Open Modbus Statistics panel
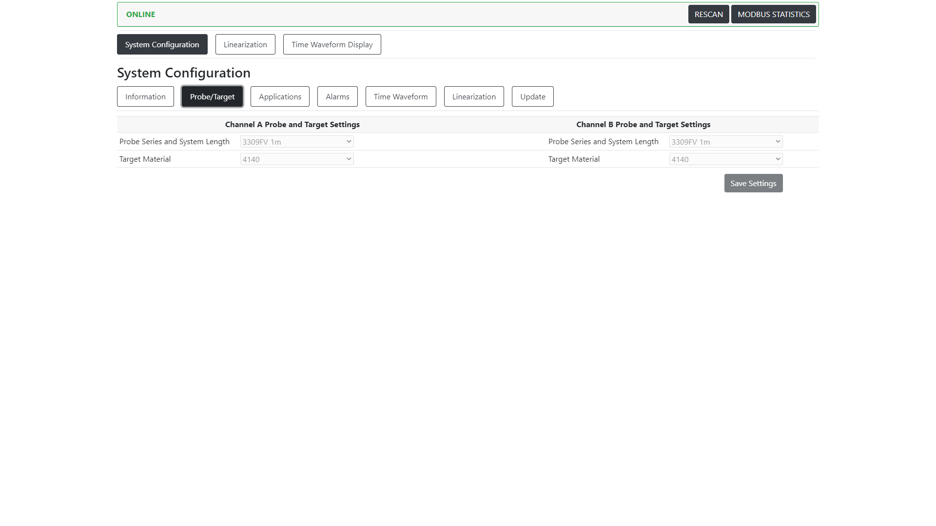 pyautogui.click(x=774, y=14)
